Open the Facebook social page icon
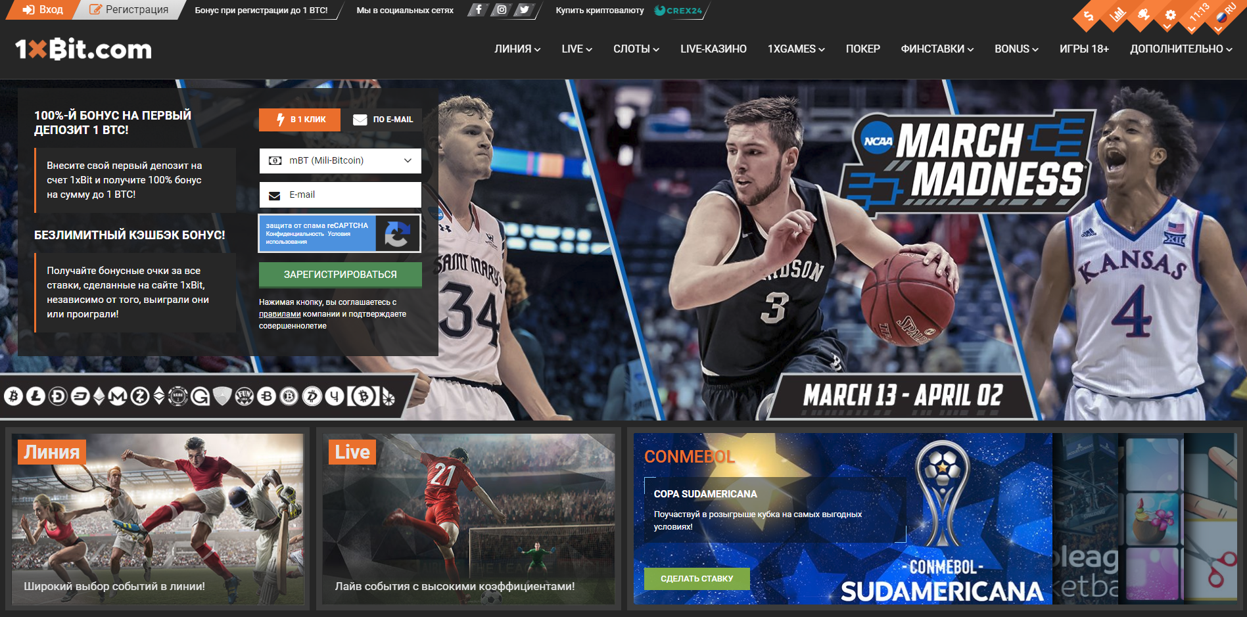 [x=478, y=10]
